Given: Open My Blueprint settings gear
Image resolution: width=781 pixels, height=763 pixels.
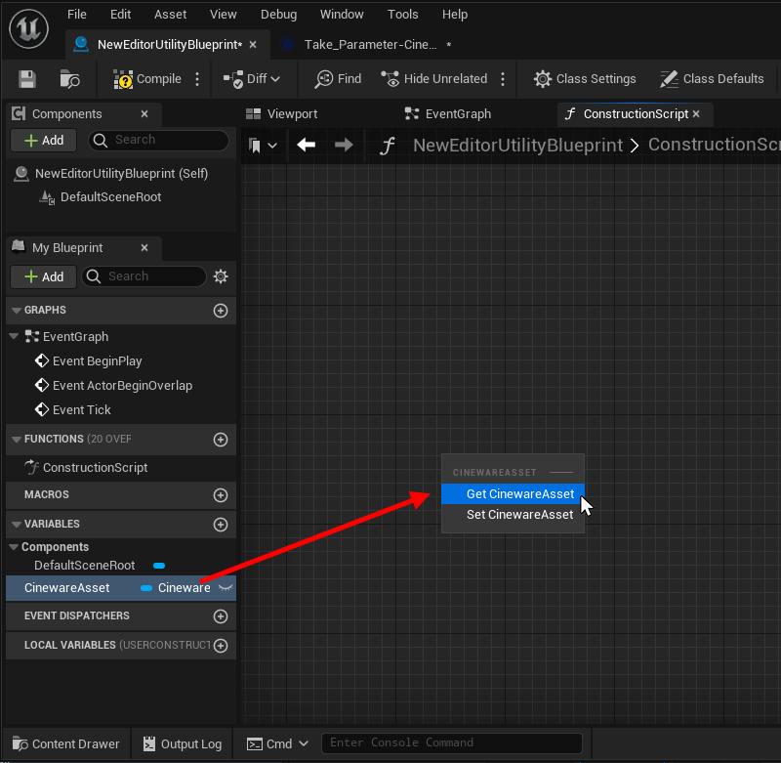Looking at the screenshot, I should point(221,276).
